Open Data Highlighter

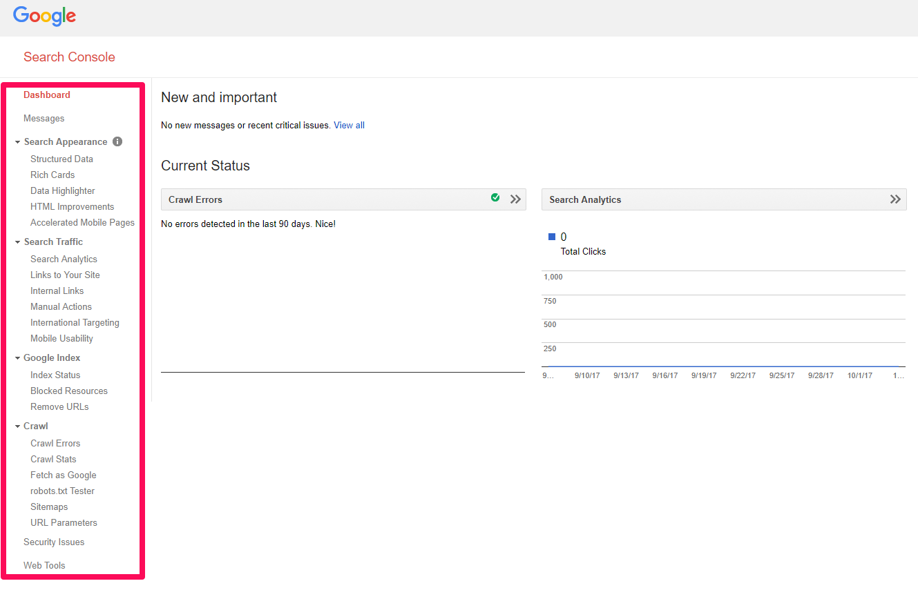pos(63,190)
